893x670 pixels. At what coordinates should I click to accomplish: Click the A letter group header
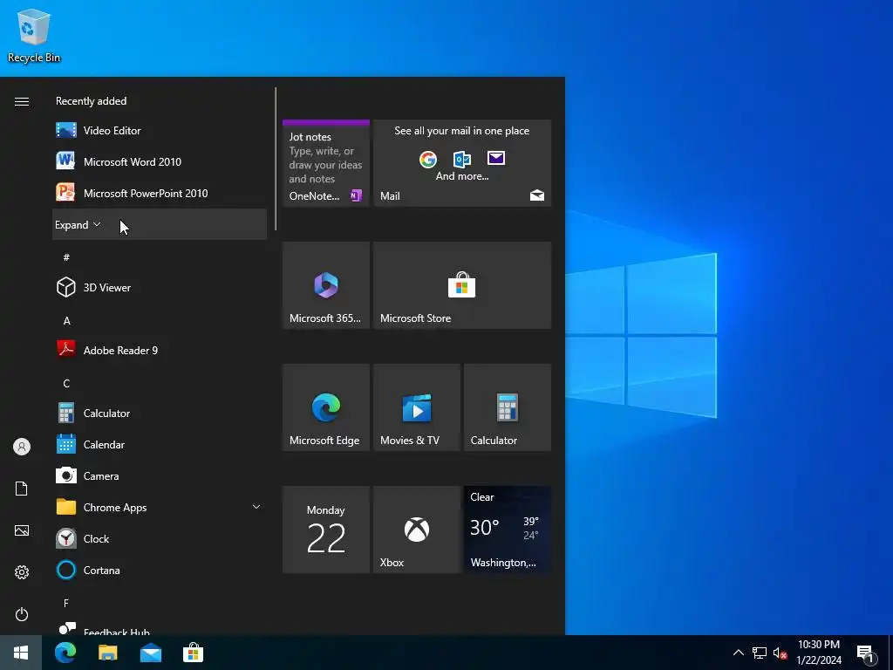click(66, 321)
